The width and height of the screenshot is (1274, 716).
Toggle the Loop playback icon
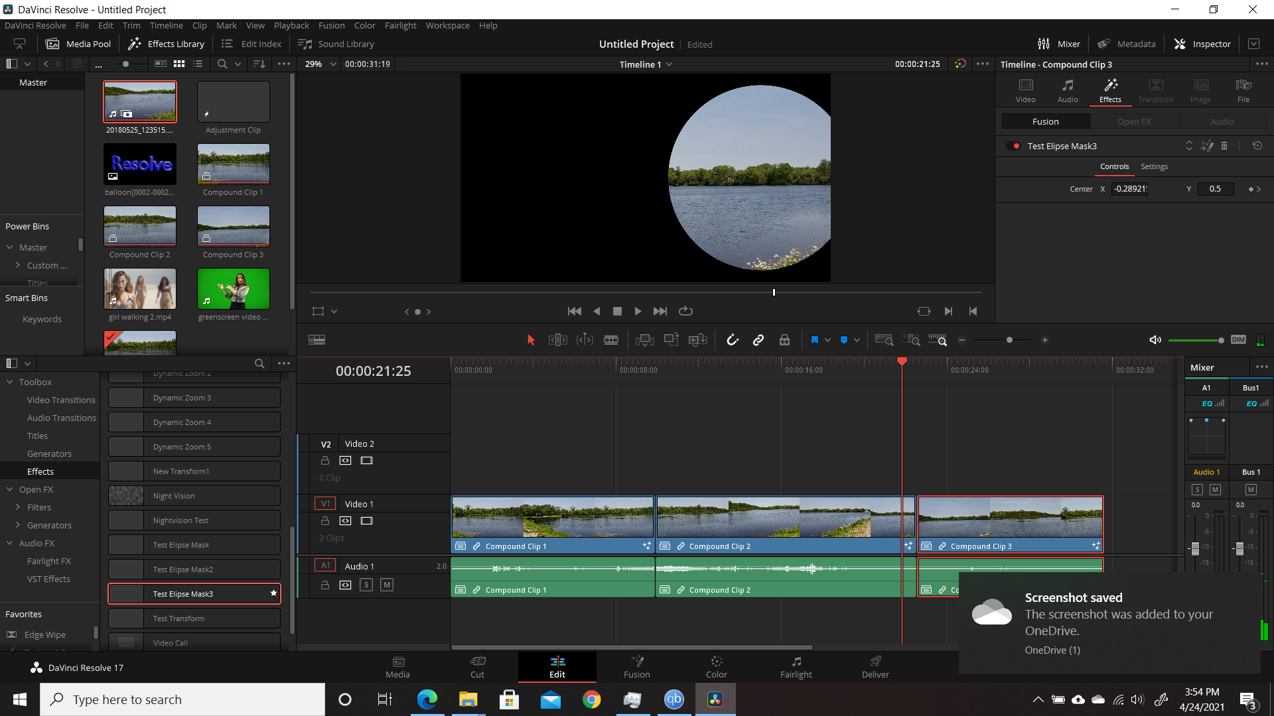point(685,311)
